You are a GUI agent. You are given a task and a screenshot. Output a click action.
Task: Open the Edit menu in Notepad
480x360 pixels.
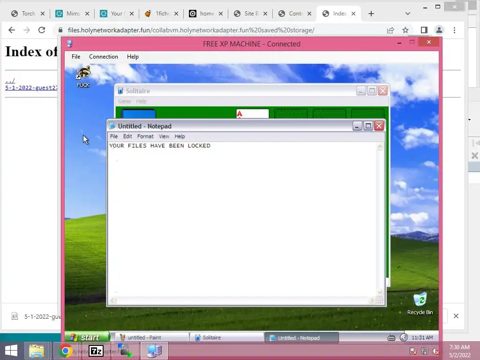pyautogui.click(x=127, y=136)
